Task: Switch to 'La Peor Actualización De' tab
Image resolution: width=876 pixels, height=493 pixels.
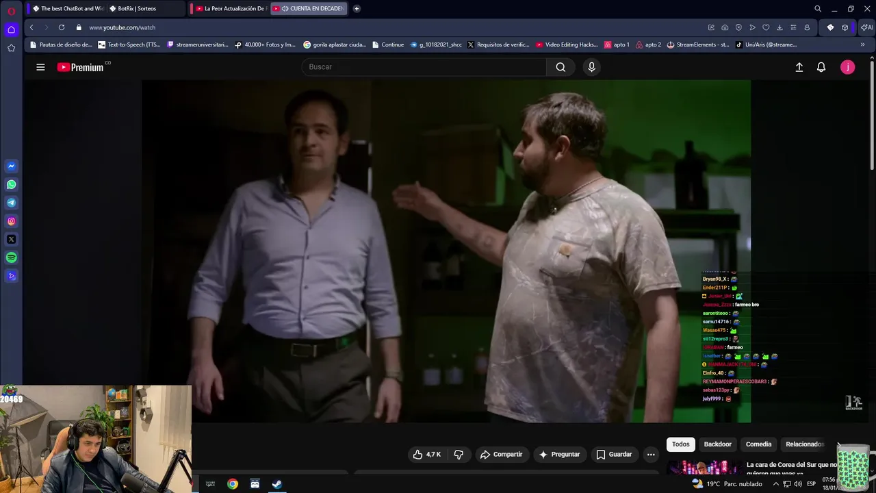Action: pyautogui.click(x=230, y=9)
